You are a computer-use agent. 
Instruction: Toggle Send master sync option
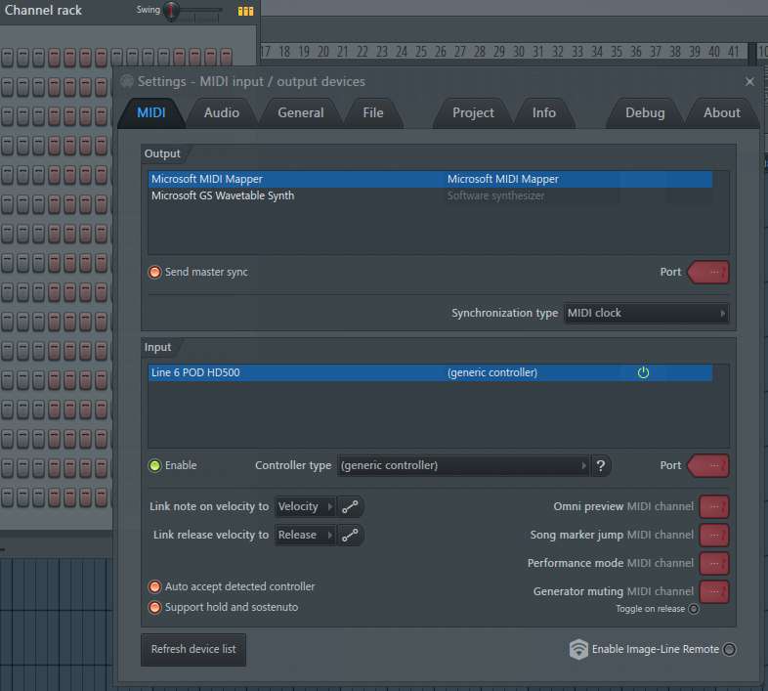154,272
